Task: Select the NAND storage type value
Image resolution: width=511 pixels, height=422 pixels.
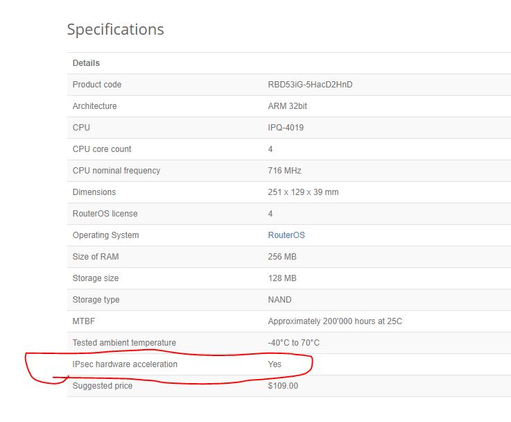Action: pyautogui.click(x=279, y=300)
